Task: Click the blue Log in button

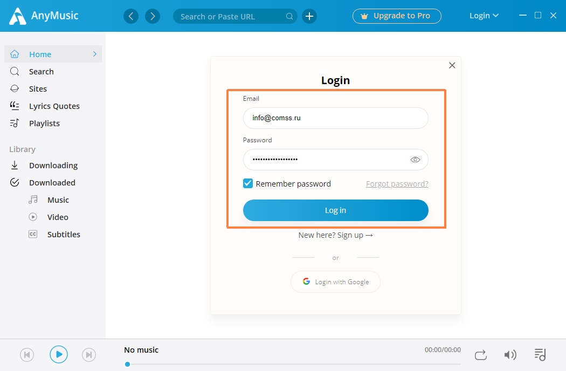Action: click(x=336, y=210)
